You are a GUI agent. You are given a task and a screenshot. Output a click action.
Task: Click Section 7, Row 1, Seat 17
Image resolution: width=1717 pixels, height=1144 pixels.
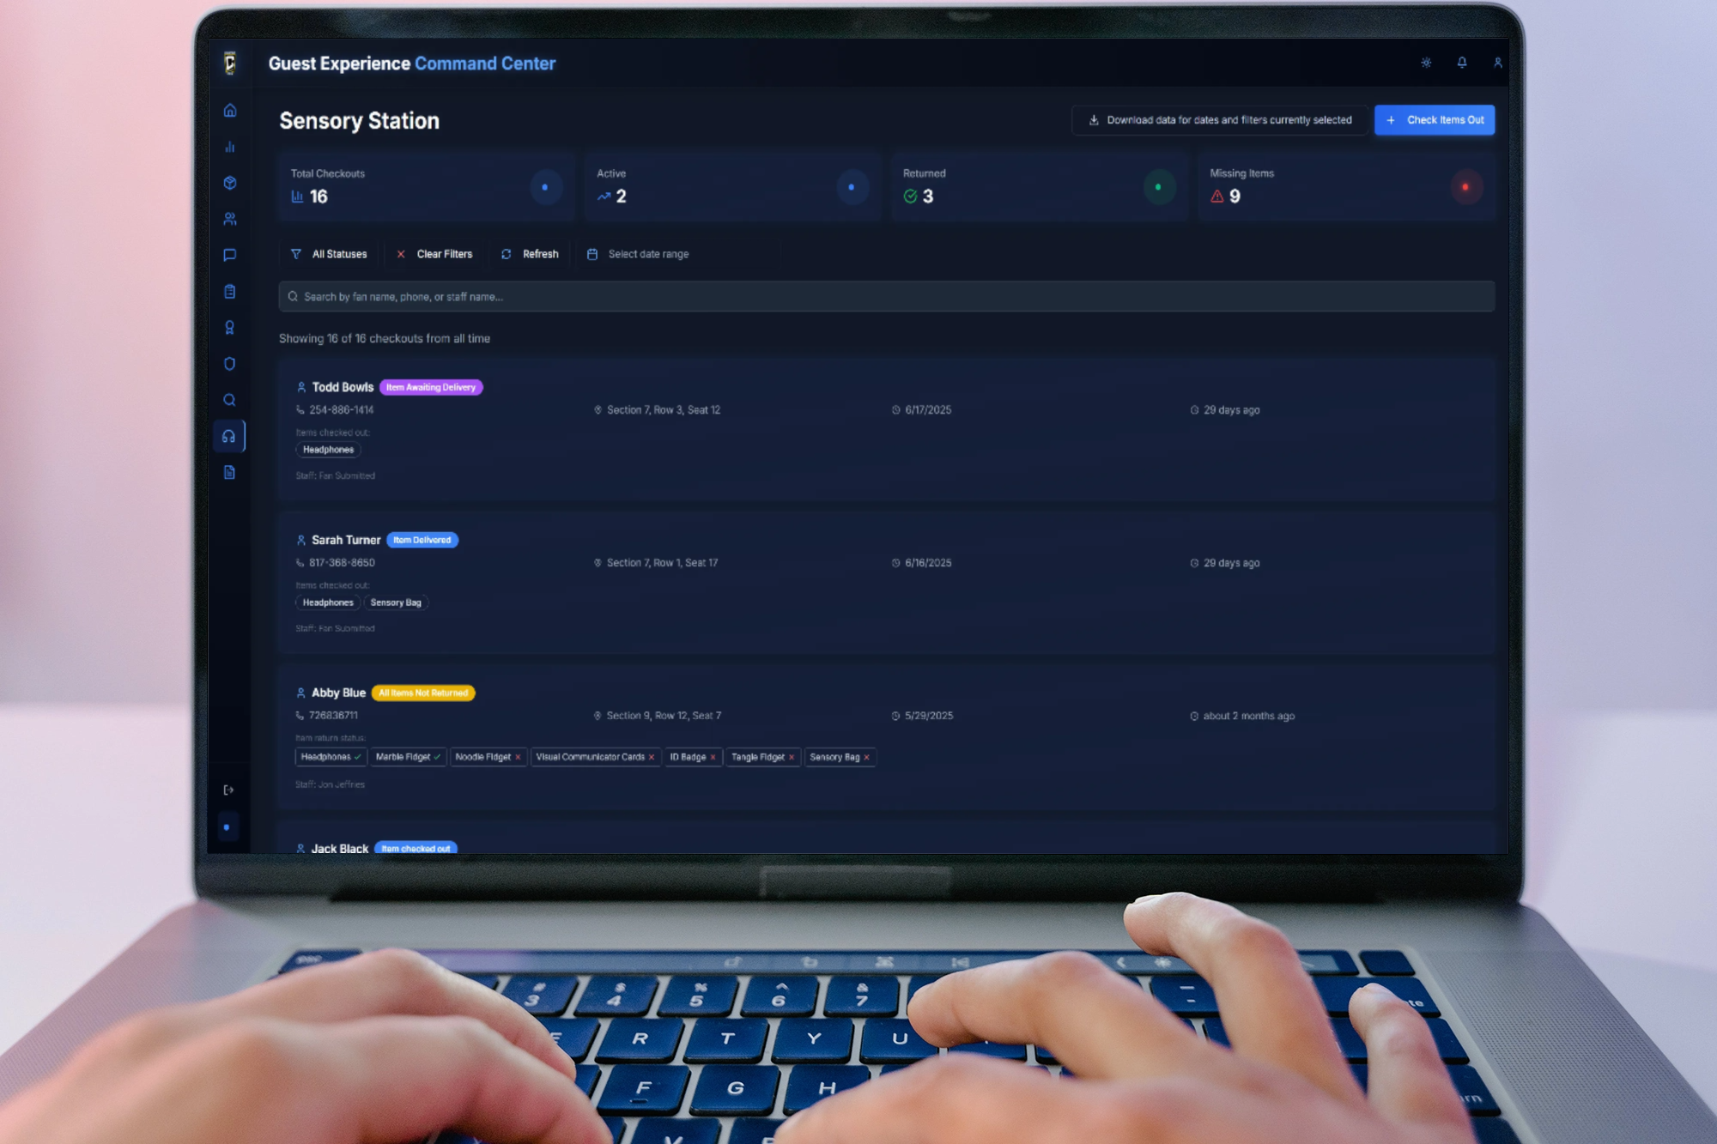coord(663,563)
